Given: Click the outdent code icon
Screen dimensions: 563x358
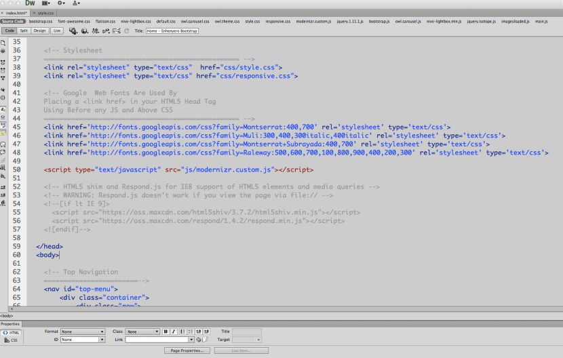Looking at the screenshot, I should (3, 195).
